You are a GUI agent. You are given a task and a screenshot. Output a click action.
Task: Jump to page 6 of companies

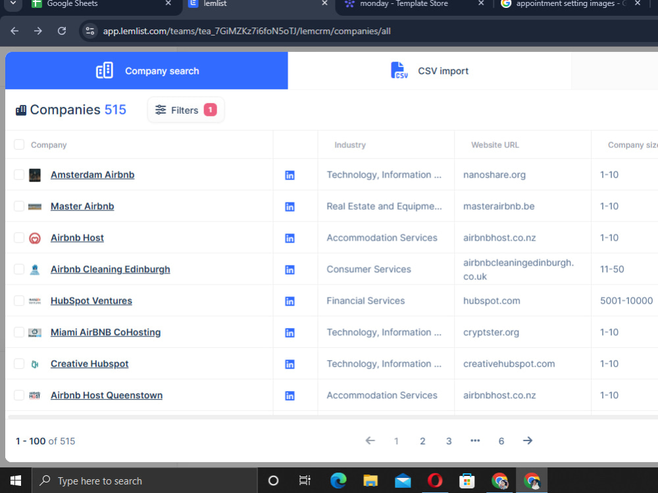click(501, 441)
